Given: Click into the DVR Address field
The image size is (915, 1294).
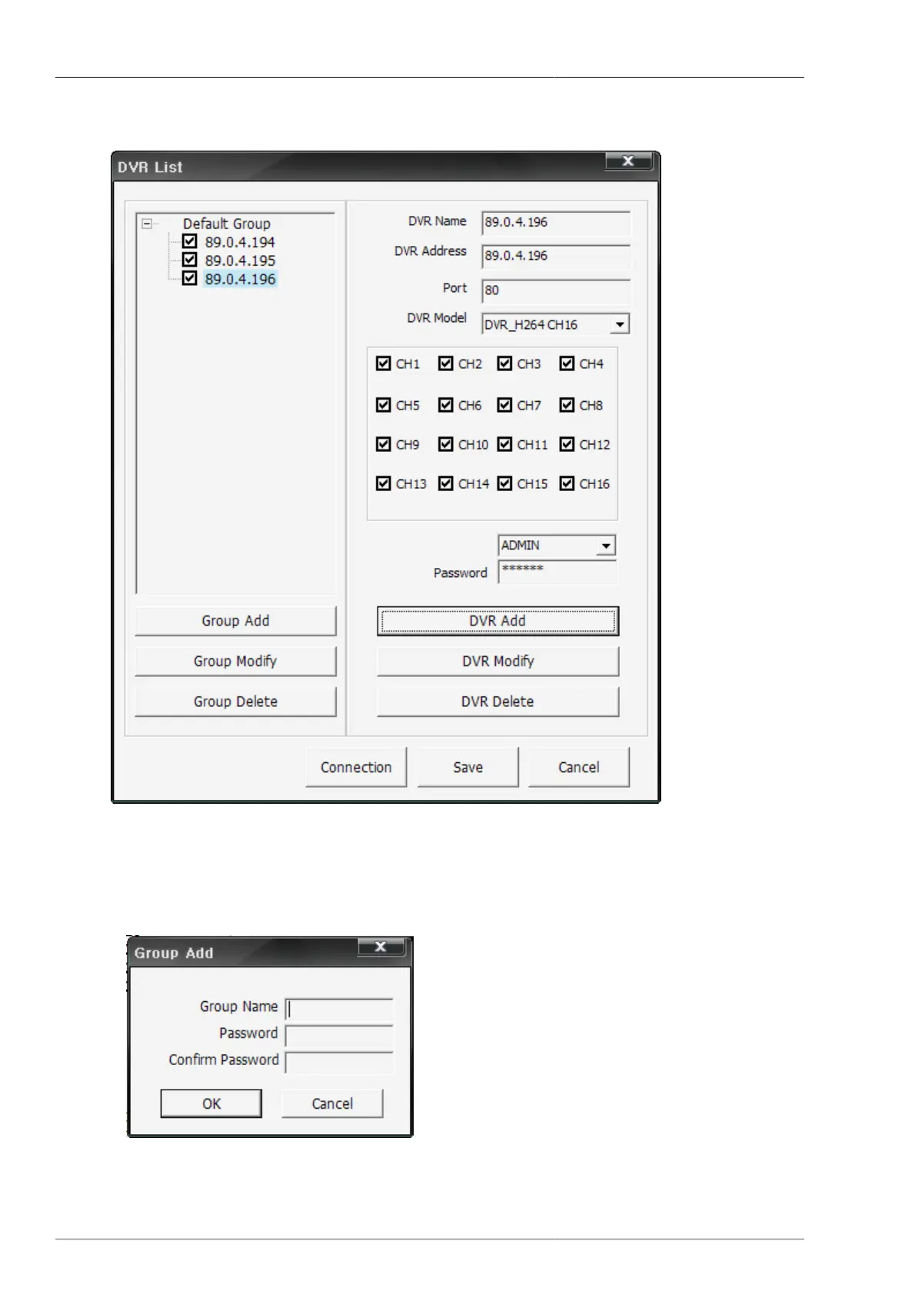Looking at the screenshot, I should 556,256.
